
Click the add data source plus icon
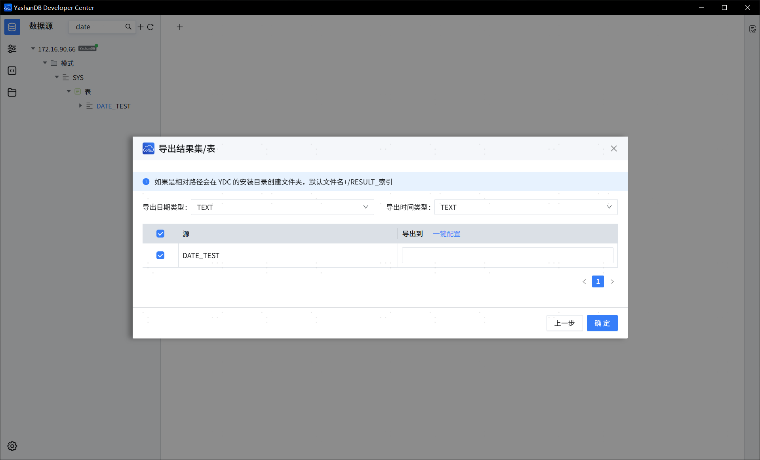coord(141,27)
